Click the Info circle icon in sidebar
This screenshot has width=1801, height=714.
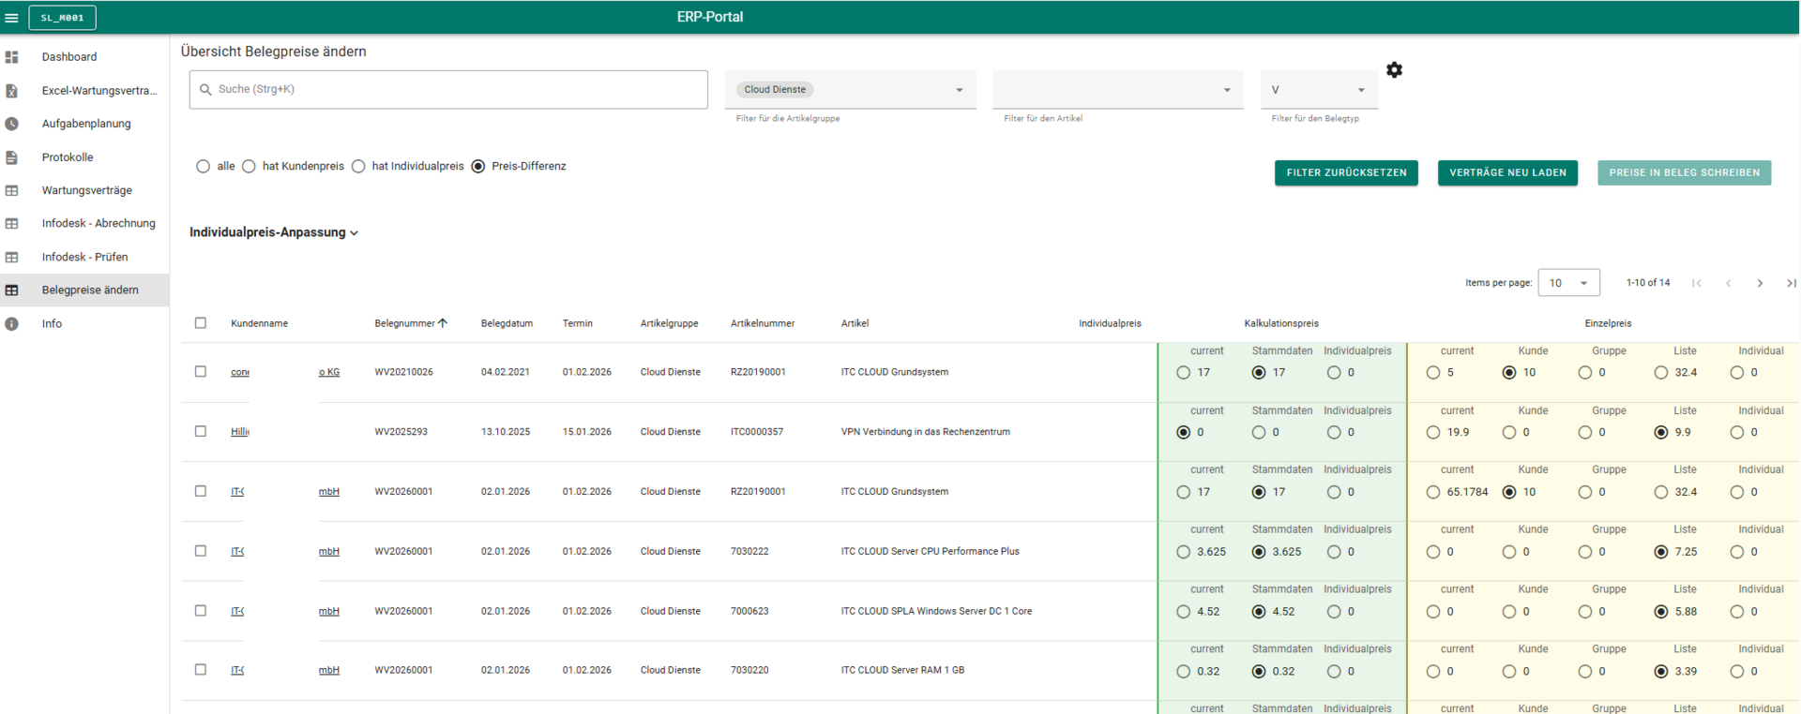[12, 324]
